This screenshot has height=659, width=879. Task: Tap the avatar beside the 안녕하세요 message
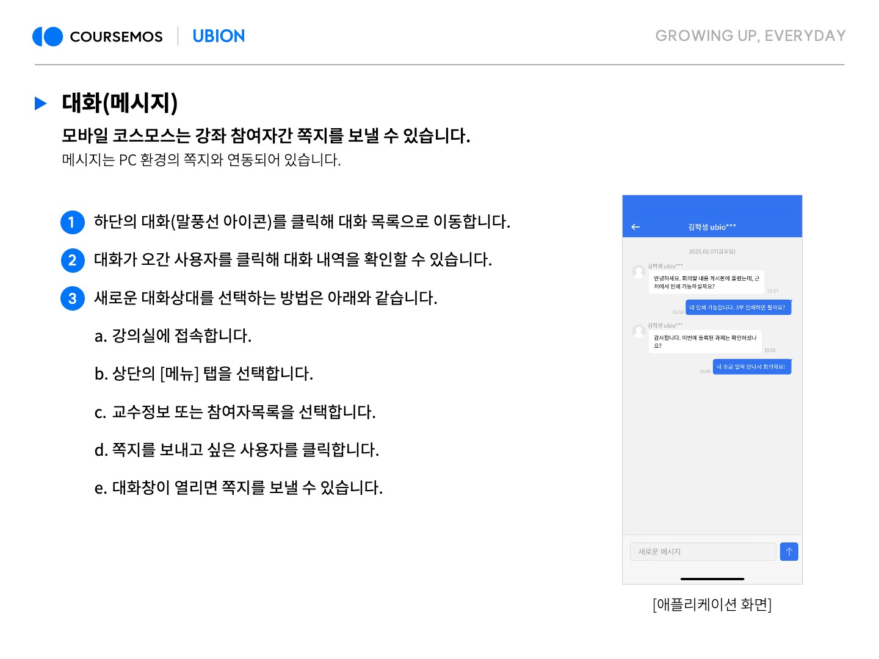638,272
